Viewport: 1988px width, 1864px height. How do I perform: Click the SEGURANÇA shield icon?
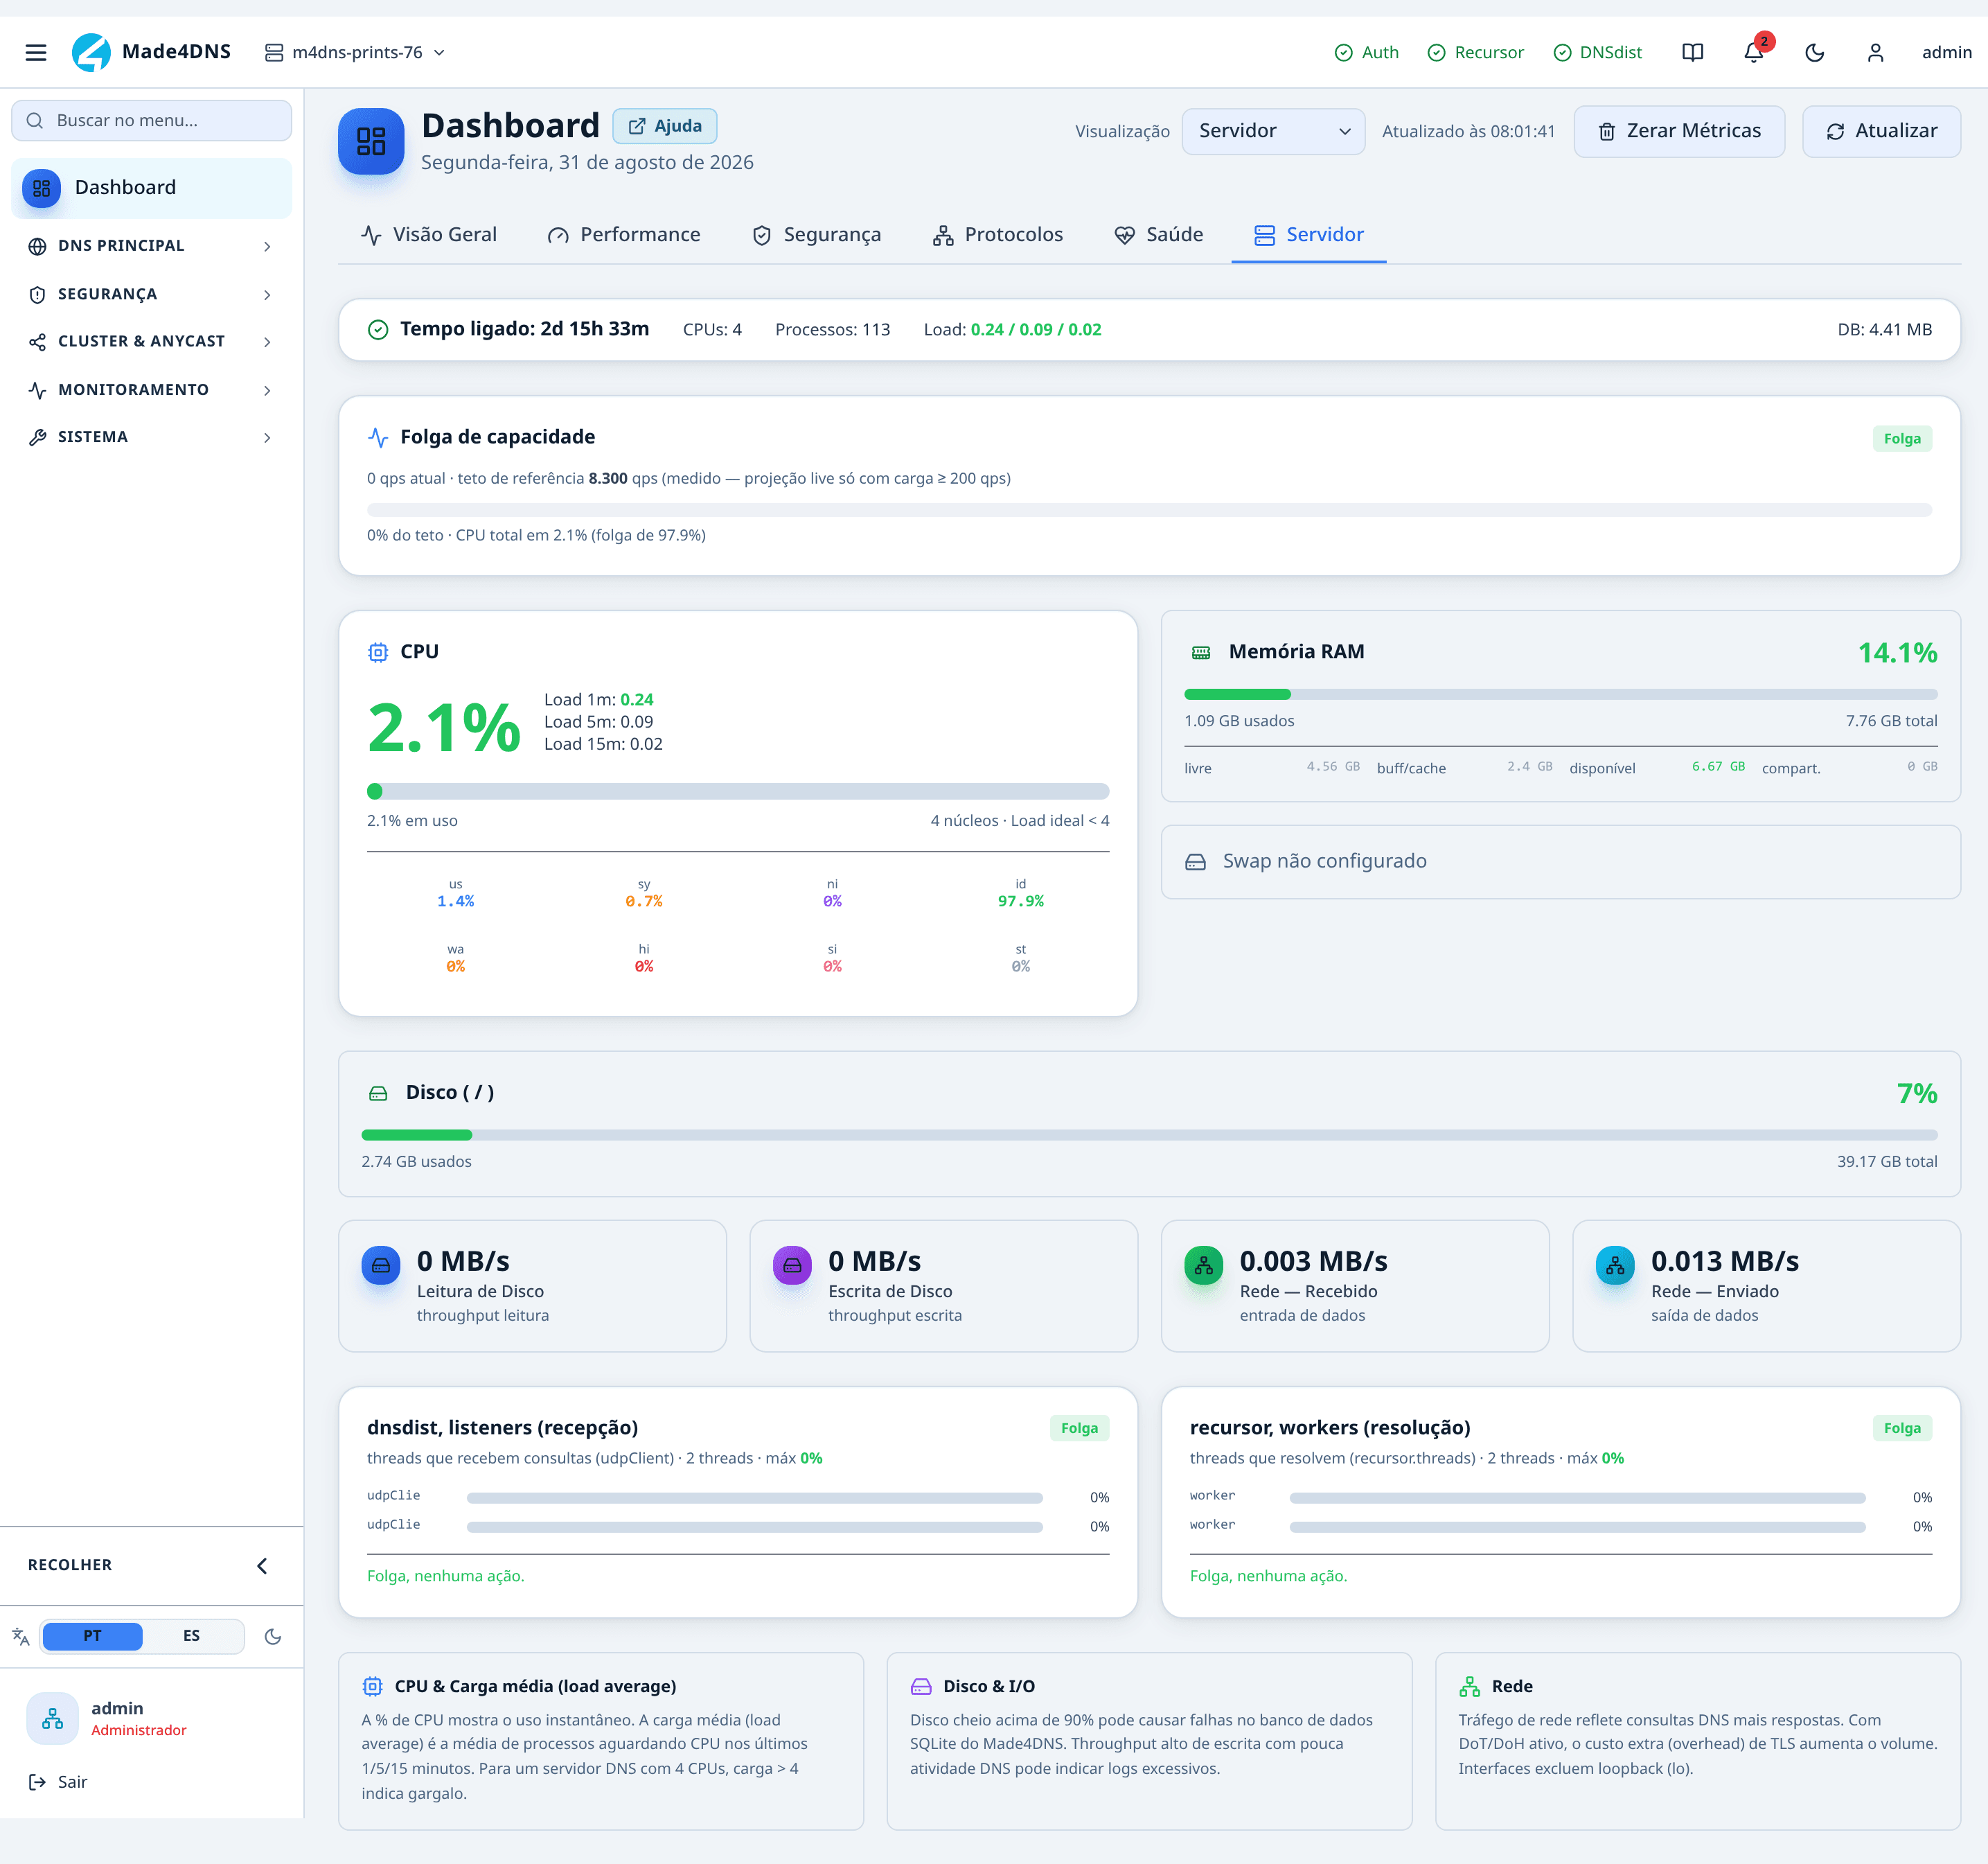coord(37,294)
